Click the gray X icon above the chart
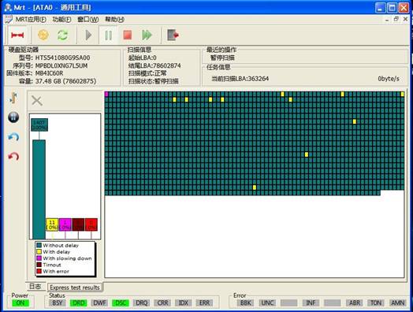The image size is (413, 312). pyautogui.click(x=37, y=101)
